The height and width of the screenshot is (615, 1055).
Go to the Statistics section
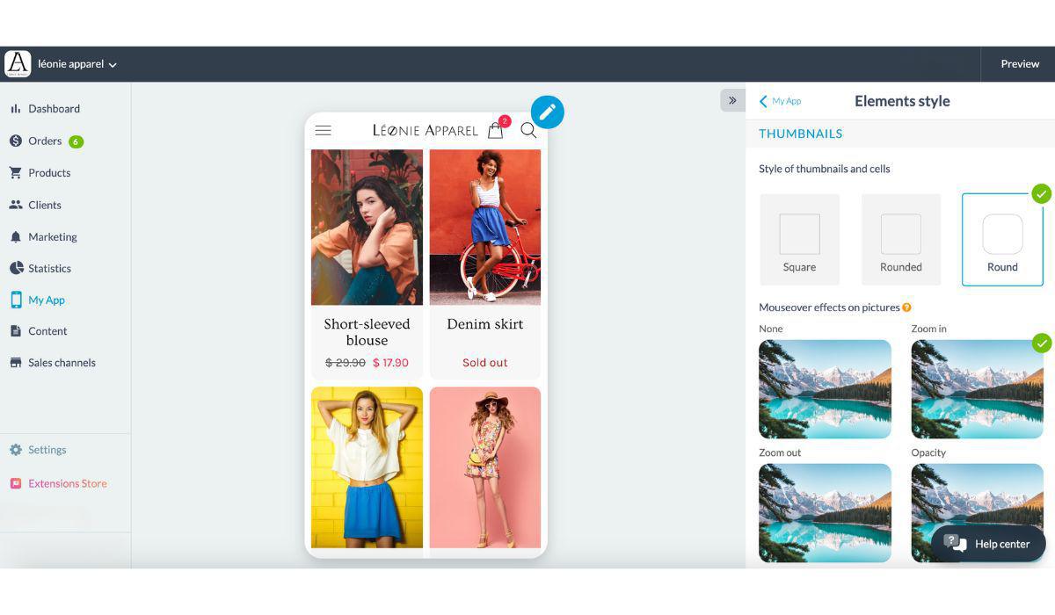49,268
